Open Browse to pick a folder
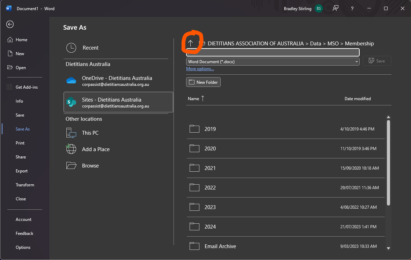The height and width of the screenshot is (260, 411). coord(90,165)
